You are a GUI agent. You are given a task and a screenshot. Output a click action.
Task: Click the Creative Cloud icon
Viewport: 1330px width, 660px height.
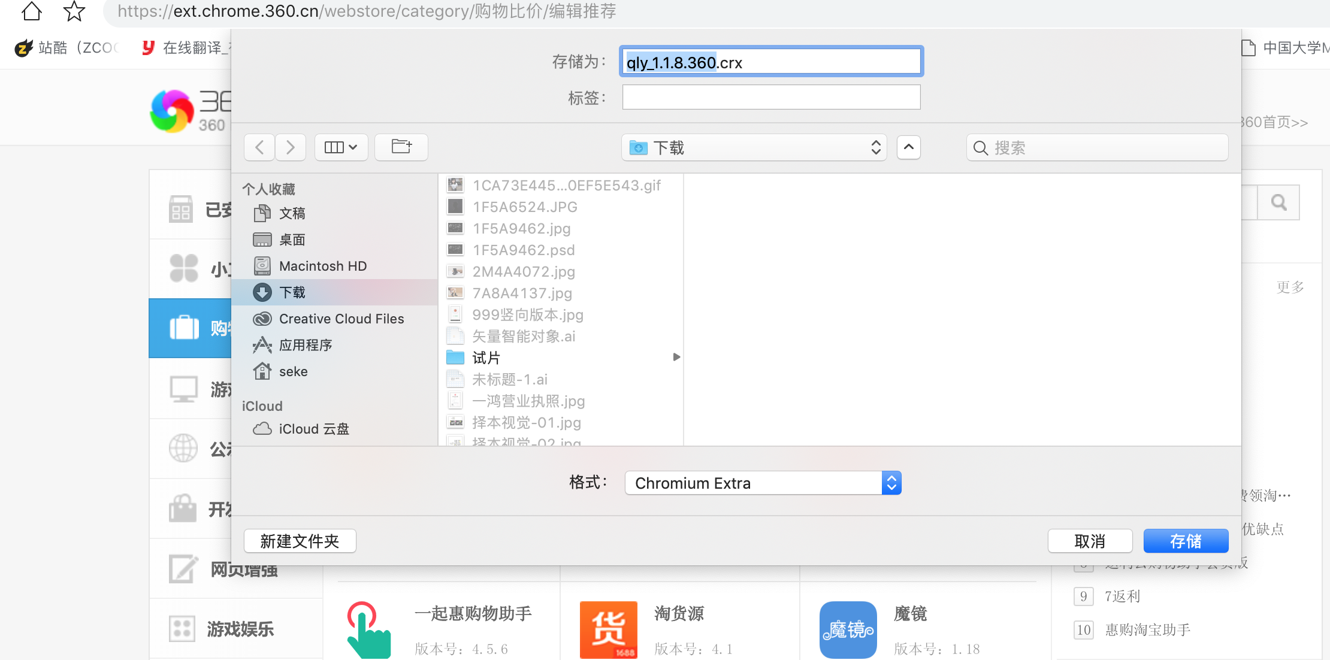coord(262,319)
